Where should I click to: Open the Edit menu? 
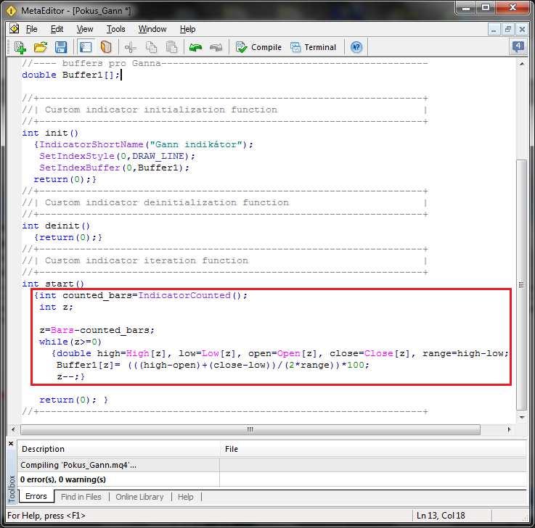pos(57,29)
